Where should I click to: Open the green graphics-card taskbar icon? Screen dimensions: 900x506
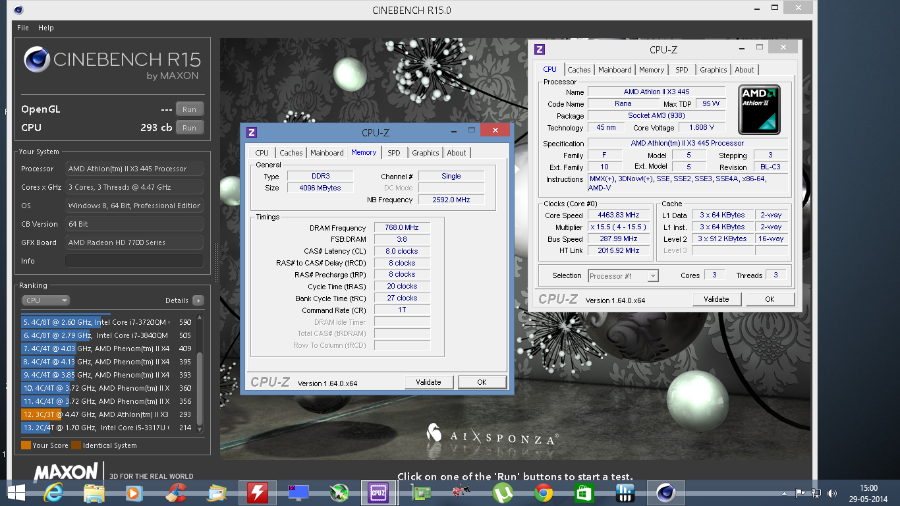click(420, 493)
